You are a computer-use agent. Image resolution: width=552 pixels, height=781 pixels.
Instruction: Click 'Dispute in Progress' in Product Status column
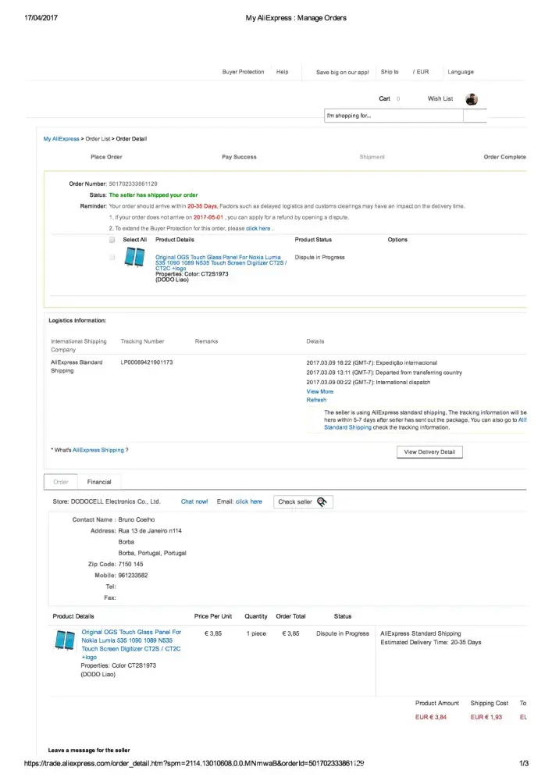coord(319,258)
